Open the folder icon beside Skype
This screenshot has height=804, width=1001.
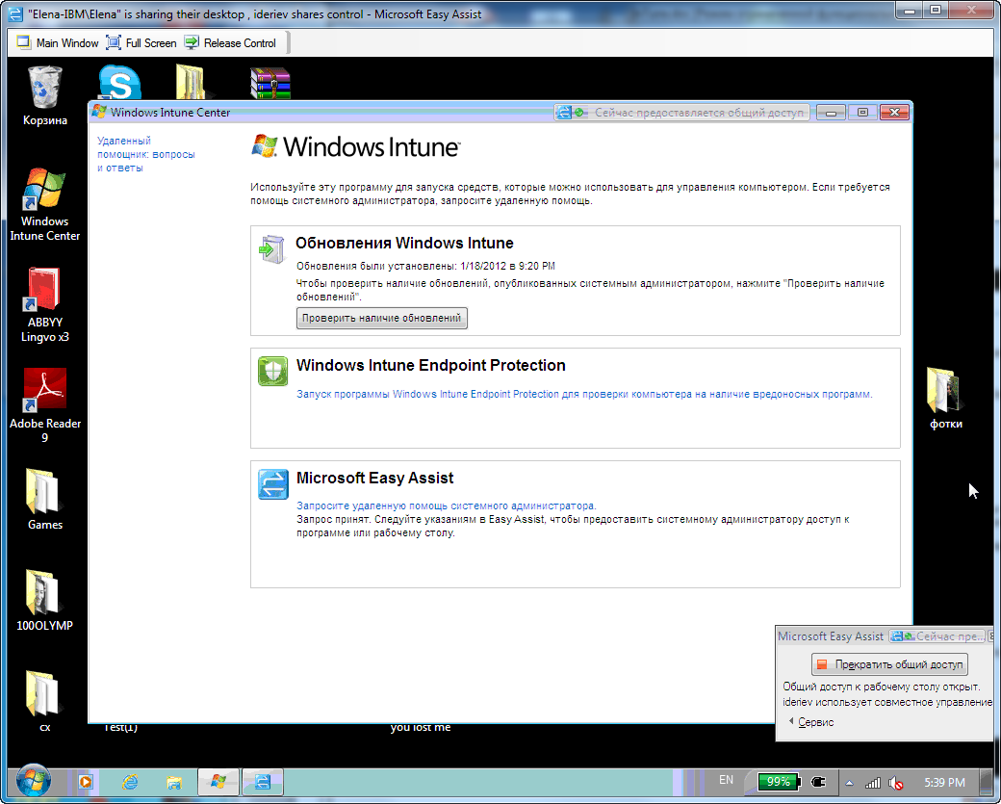tap(191, 83)
